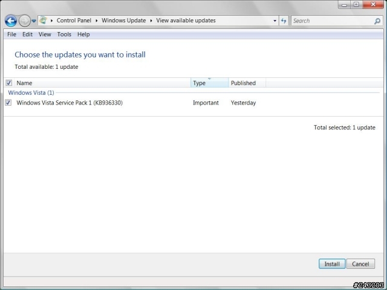The width and height of the screenshot is (387, 290).
Task: Sort by the Name column header
Action: [102, 83]
